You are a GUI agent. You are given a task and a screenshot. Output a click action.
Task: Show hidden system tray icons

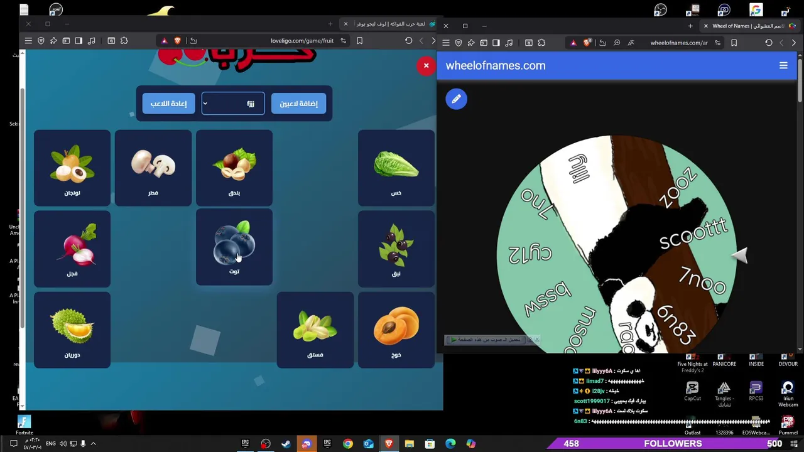(x=93, y=444)
